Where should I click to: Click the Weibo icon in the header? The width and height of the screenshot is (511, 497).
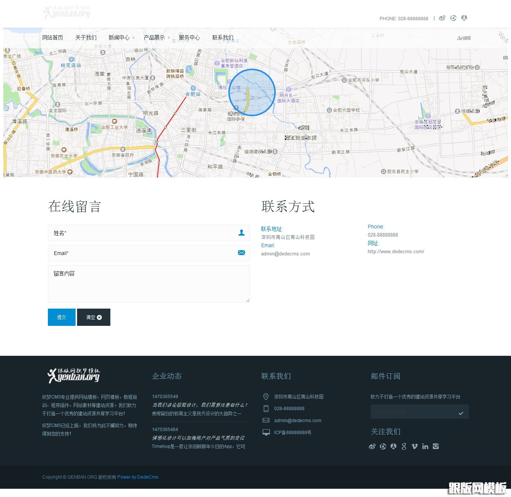point(442,18)
